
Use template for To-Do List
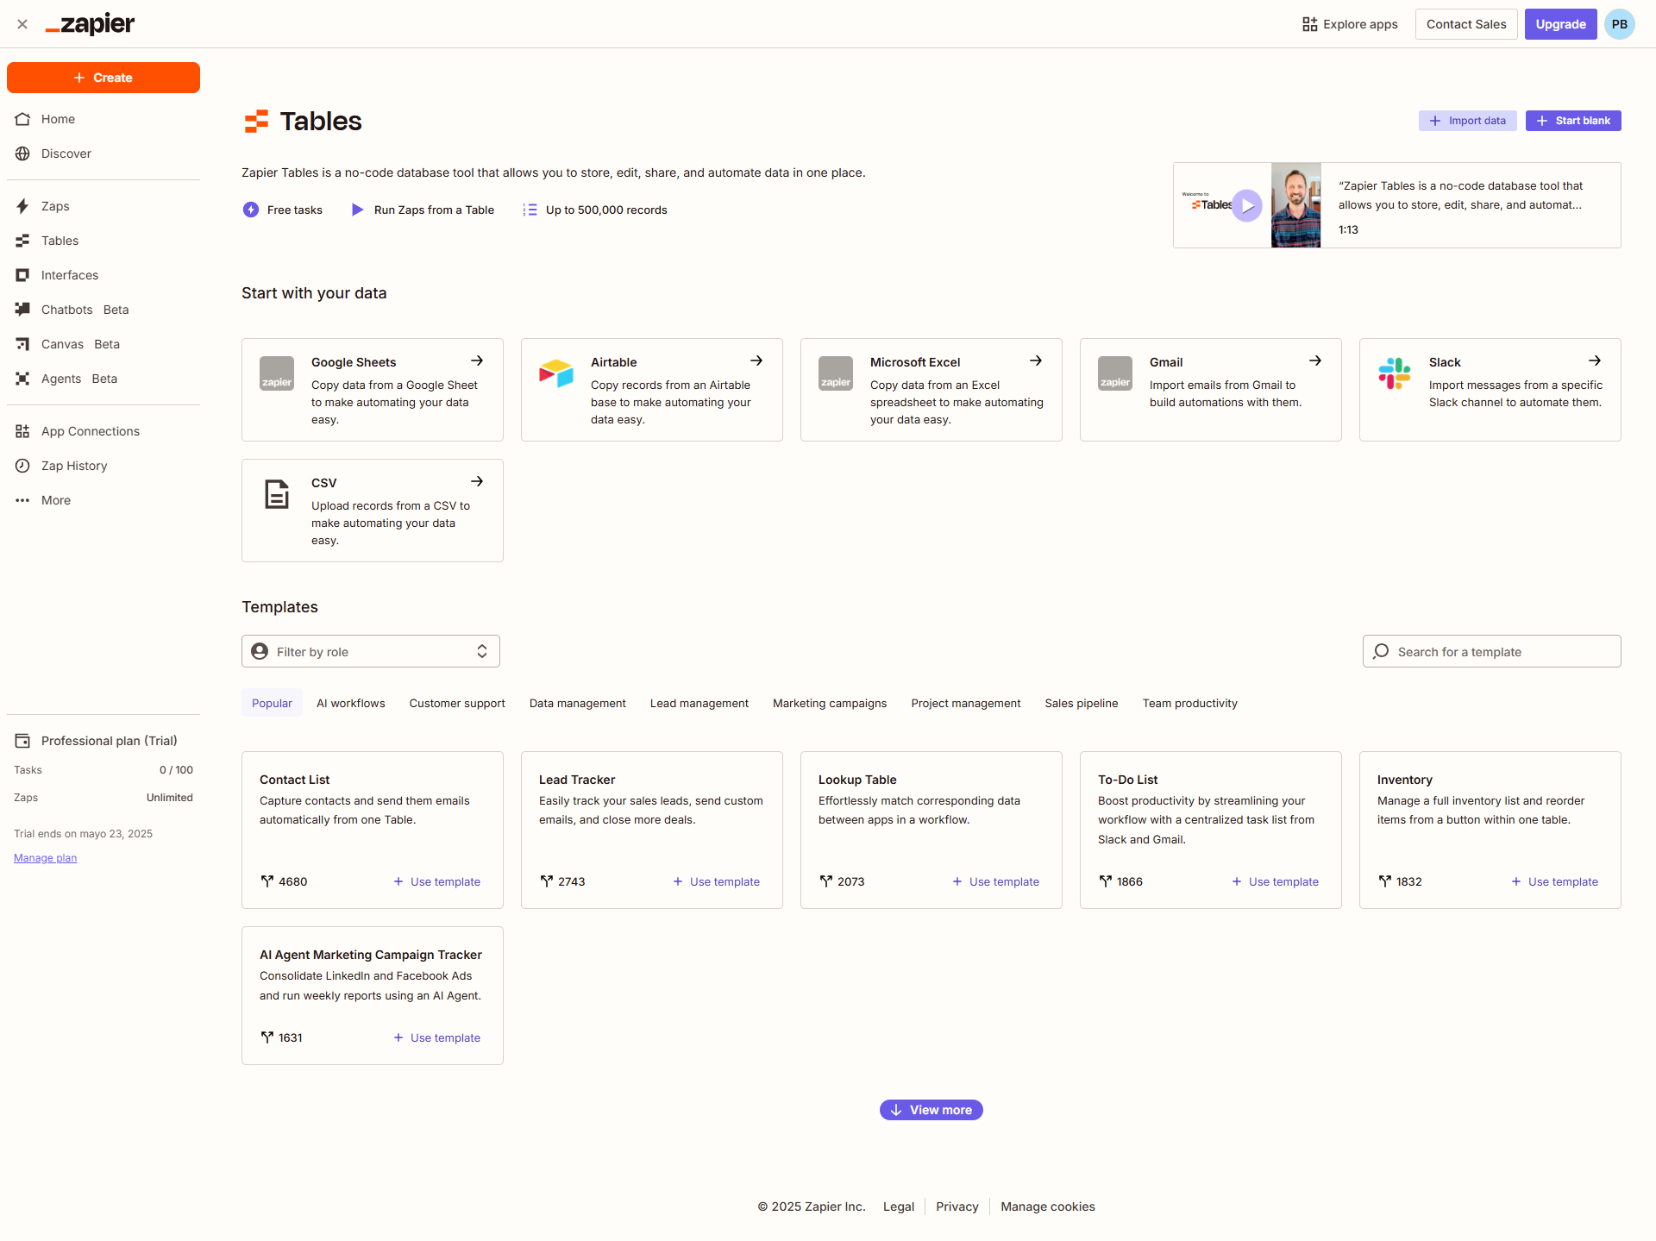point(1276,881)
